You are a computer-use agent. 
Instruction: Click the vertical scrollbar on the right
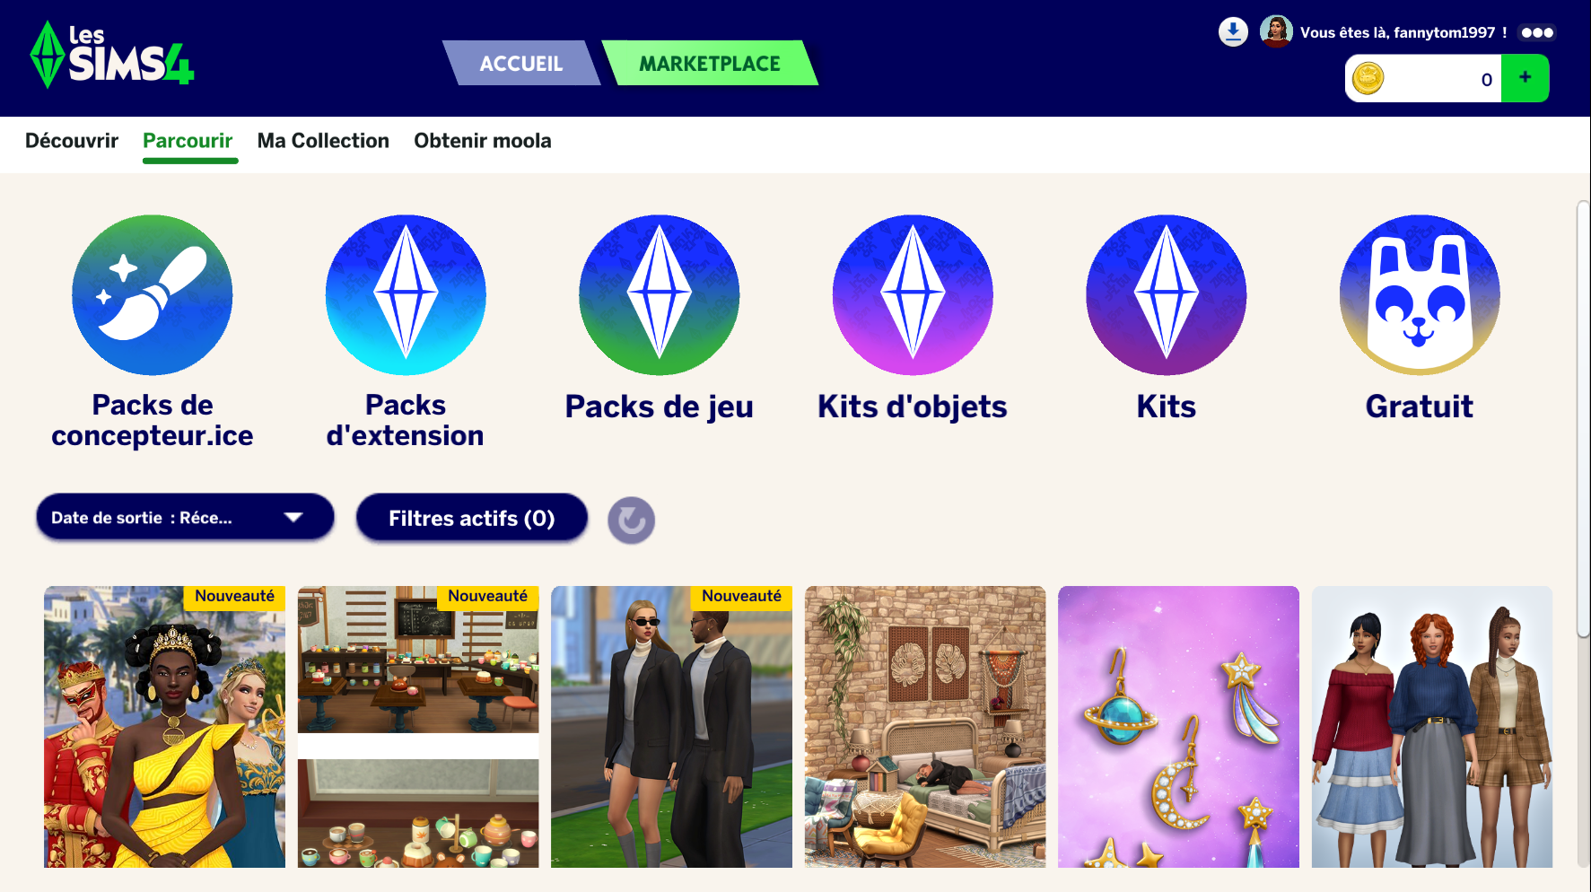point(1583,420)
